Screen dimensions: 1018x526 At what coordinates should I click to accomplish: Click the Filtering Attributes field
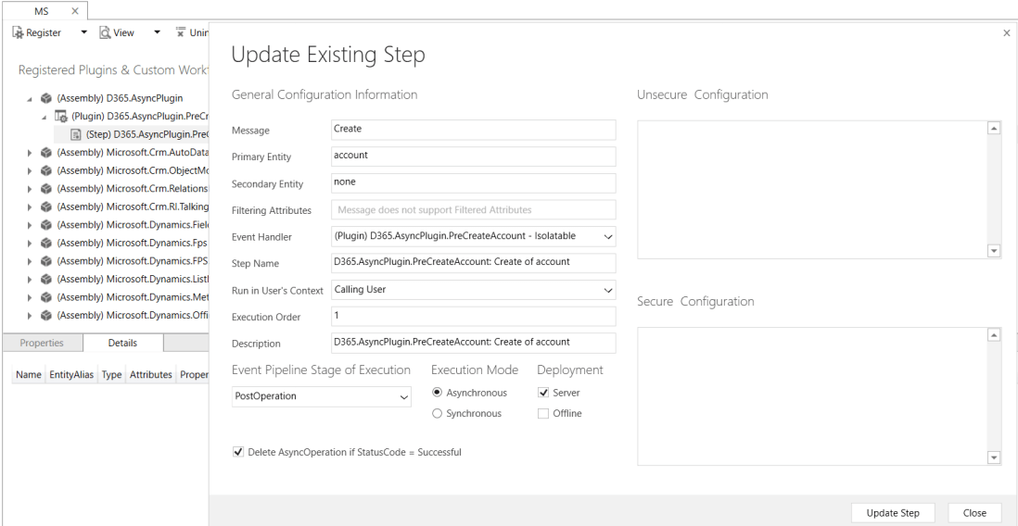point(473,210)
